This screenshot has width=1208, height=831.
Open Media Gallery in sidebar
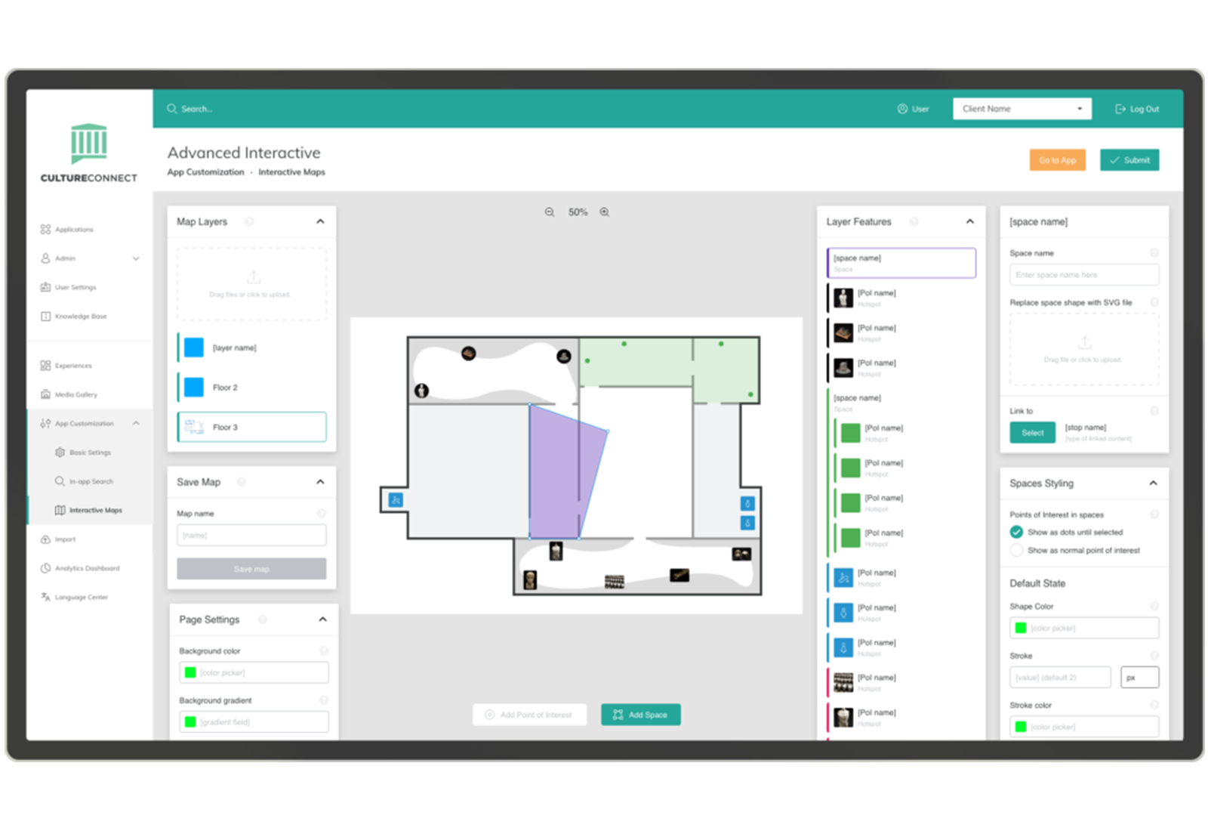[76, 394]
